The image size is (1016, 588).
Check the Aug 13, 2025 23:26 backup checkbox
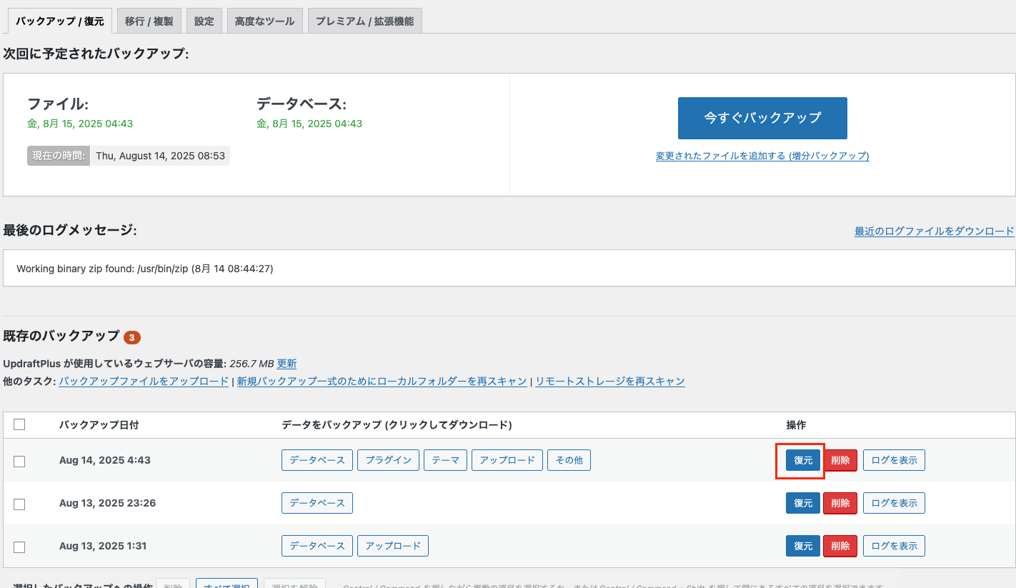point(20,503)
